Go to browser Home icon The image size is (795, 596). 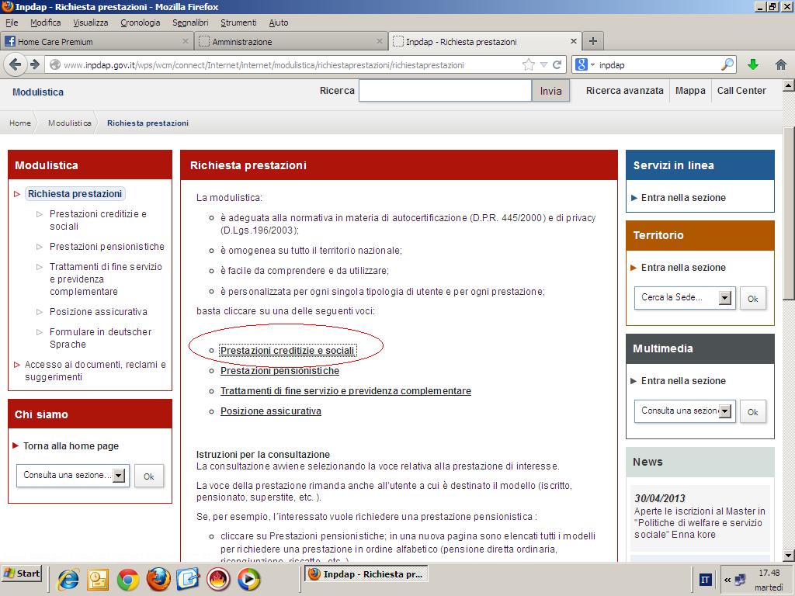[781, 64]
